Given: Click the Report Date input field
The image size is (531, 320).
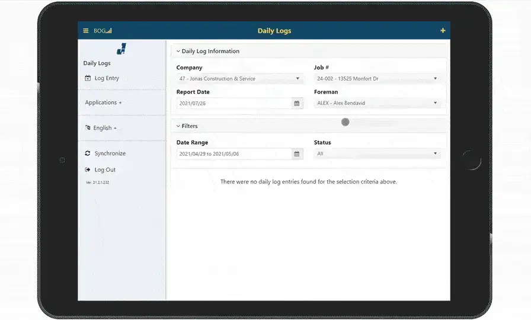Looking at the screenshot, I should coord(234,104).
